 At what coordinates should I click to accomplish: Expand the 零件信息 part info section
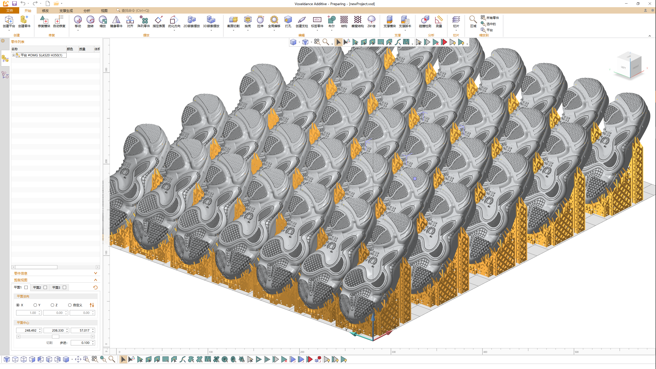[x=96, y=273]
